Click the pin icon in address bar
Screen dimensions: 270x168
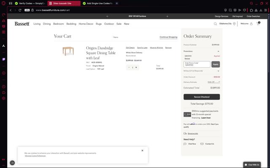point(226,10)
